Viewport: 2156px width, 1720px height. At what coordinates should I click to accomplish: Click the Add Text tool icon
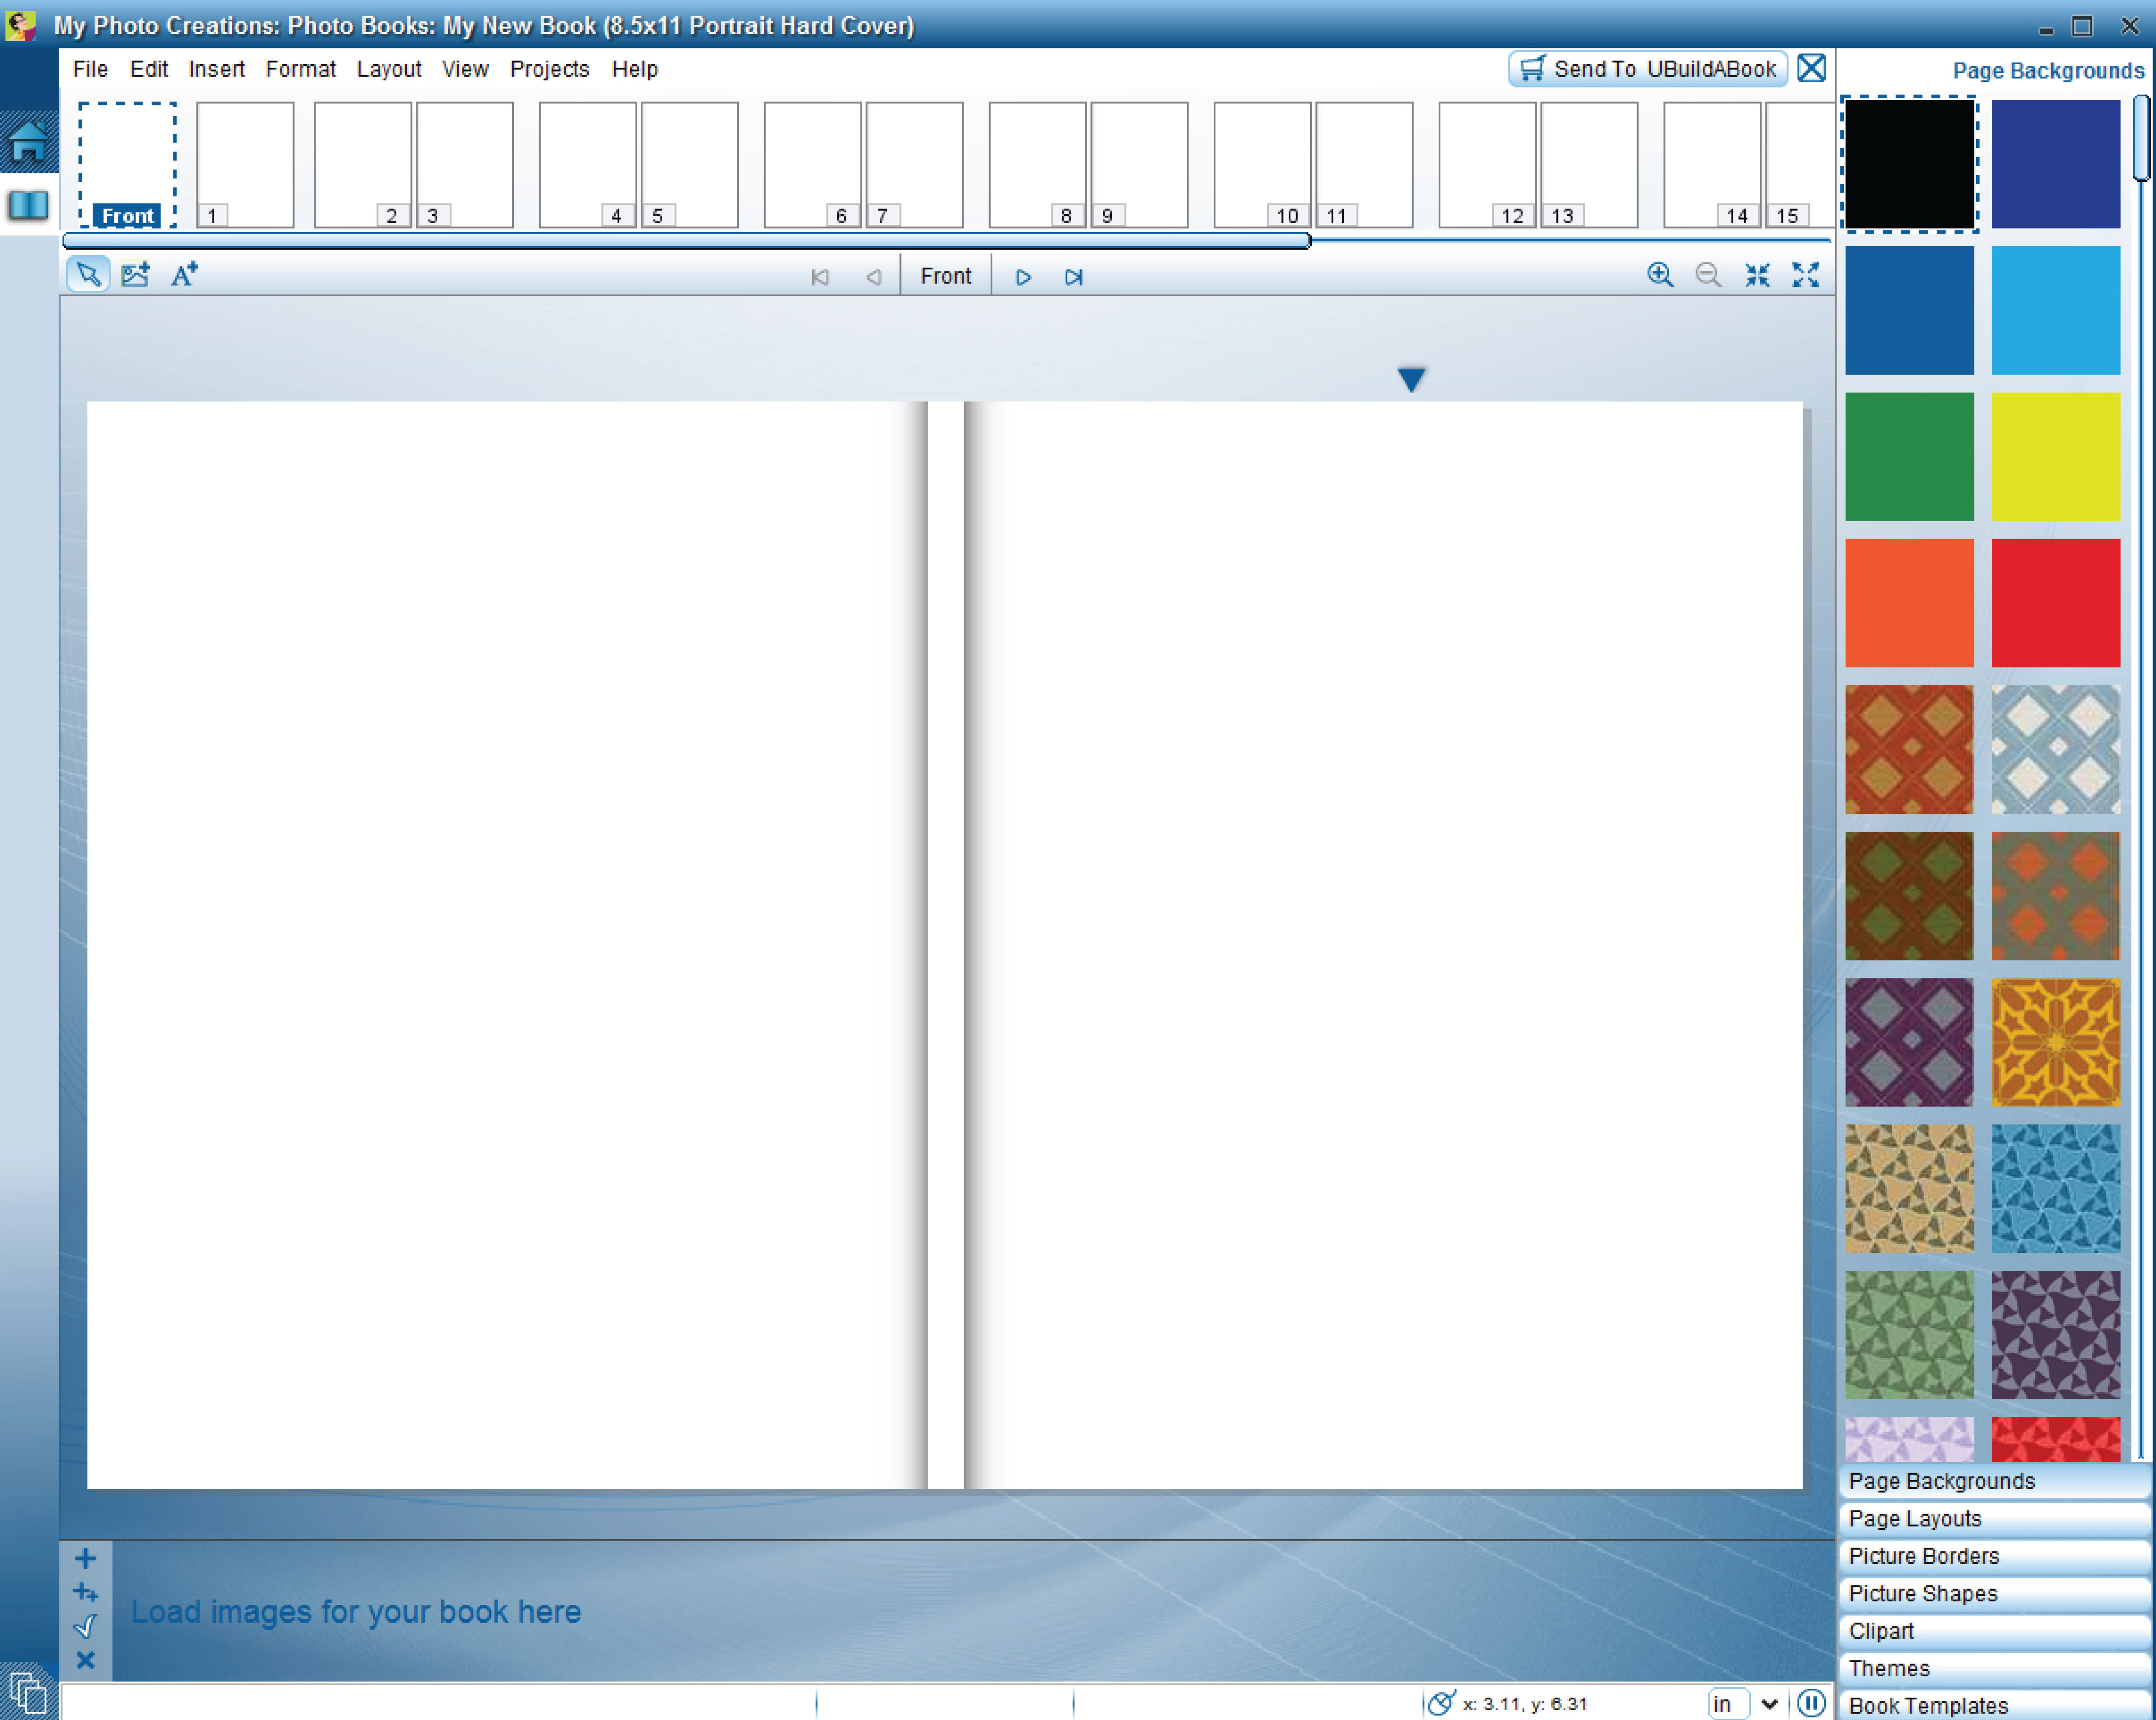point(184,274)
